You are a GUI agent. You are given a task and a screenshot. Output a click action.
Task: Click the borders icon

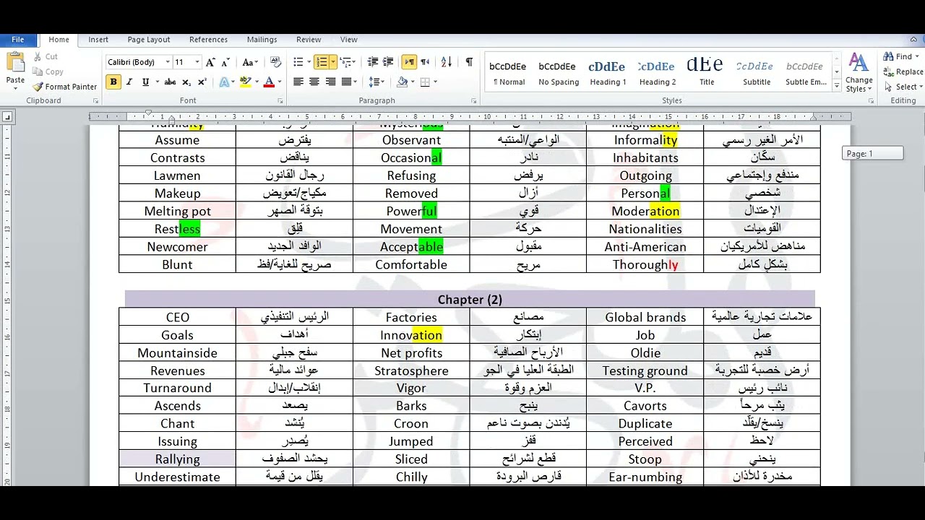425,82
